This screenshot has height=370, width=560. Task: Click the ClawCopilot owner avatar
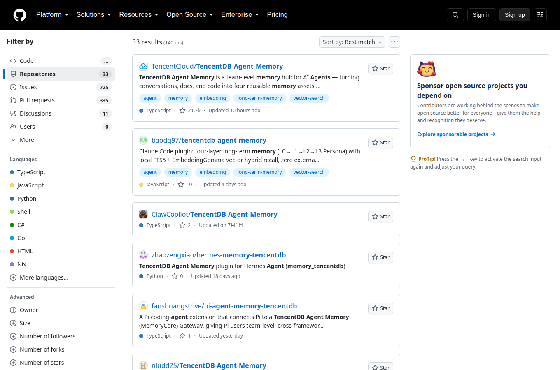(x=143, y=214)
